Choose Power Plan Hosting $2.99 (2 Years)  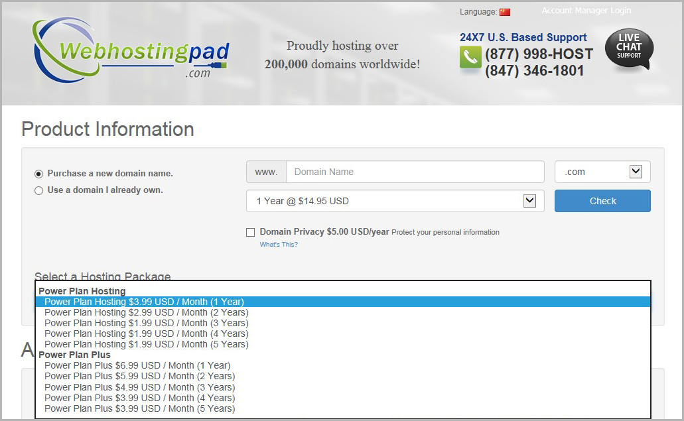click(146, 312)
